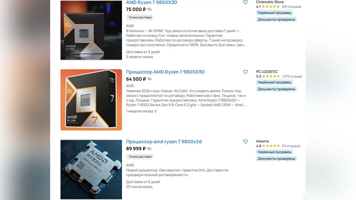Favorite the 75 000 ₽ Ryzen listing heart
The height and width of the screenshot is (200, 356).
[x=245, y=2]
